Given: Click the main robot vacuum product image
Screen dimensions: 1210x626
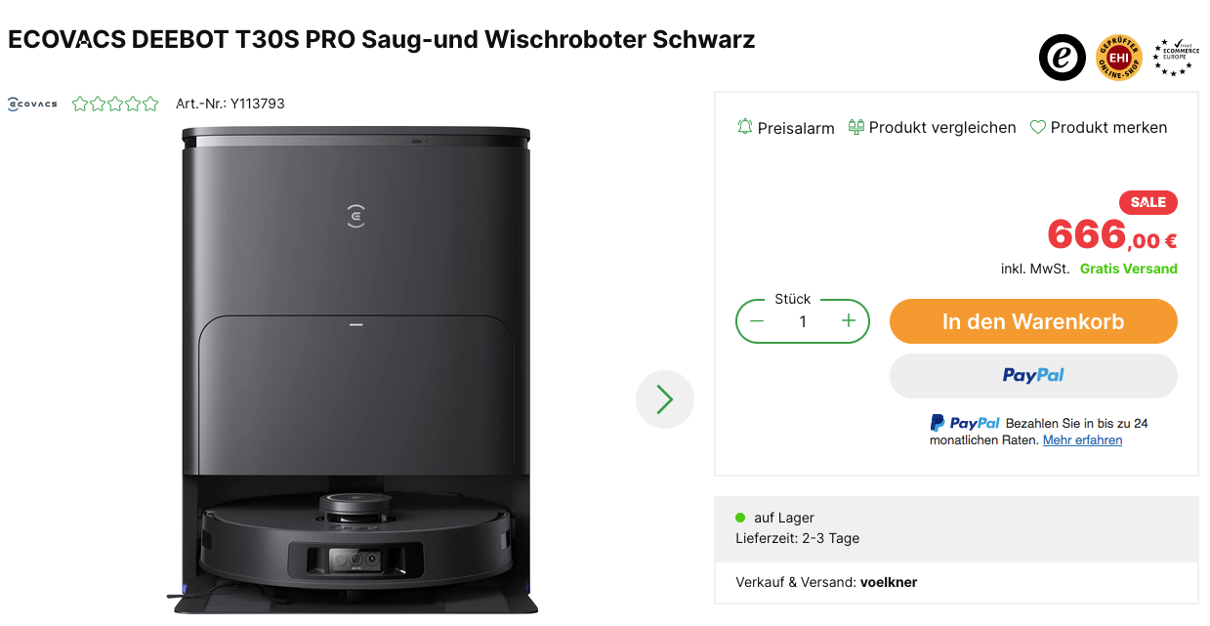Looking at the screenshot, I should pyautogui.click(x=356, y=369).
